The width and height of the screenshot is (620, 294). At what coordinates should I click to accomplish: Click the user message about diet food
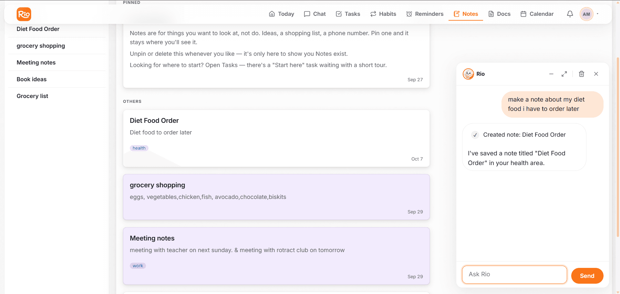pos(552,104)
